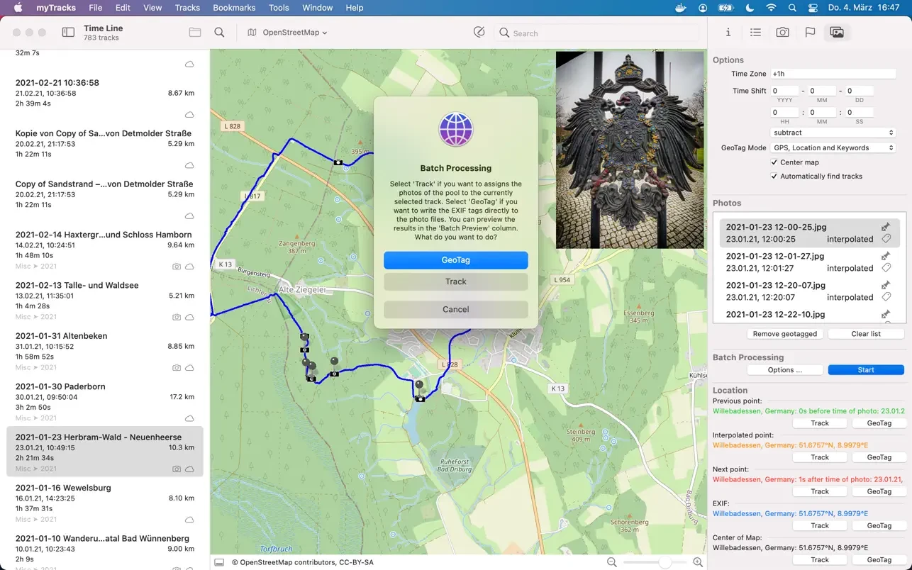Expand the GeoTag Mode dropdown
Image resolution: width=912 pixels, height=570 pixels.
click(833, 148)
